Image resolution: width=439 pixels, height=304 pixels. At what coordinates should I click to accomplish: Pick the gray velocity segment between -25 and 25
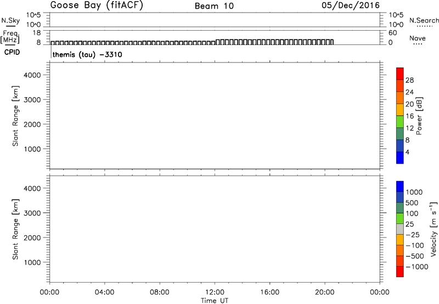pyautogui.click(x=400, y=229)
